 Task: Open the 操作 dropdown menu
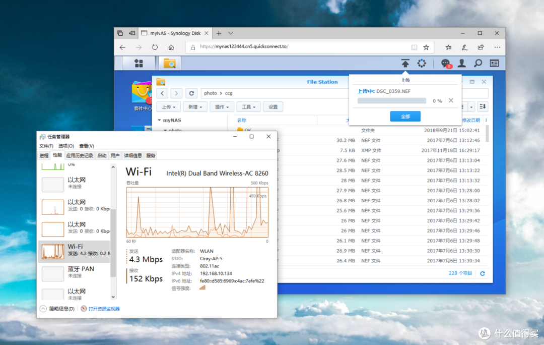tap(222, 107)
